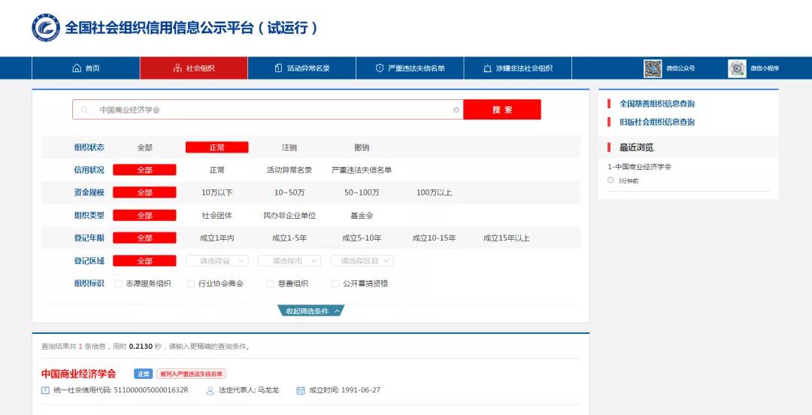Select 社会团体 organization type
The width and height of the screenshot is (812, 415).
(217, 216)
